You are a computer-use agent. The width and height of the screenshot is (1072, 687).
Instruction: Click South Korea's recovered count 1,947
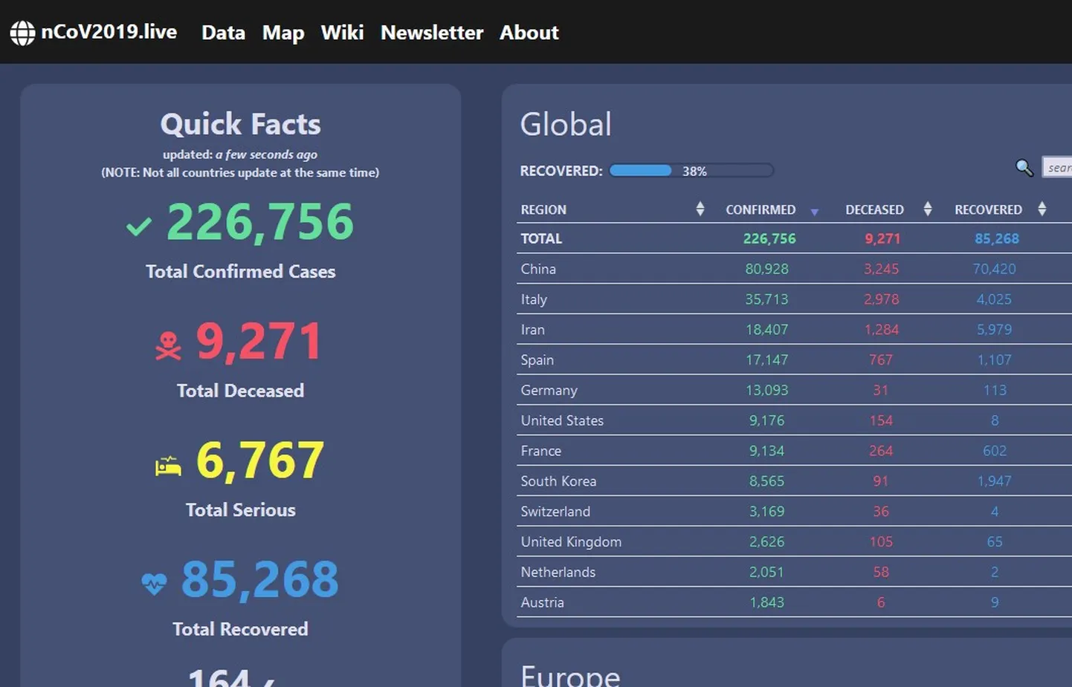tap(994, 481)
